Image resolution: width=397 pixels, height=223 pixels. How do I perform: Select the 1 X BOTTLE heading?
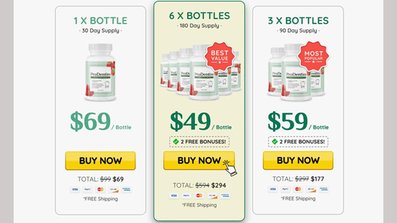(100, 21)
